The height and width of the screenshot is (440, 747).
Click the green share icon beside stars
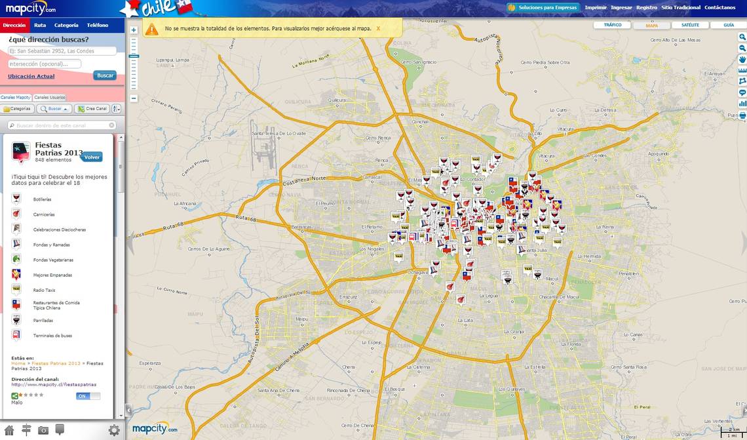[15, 395]
